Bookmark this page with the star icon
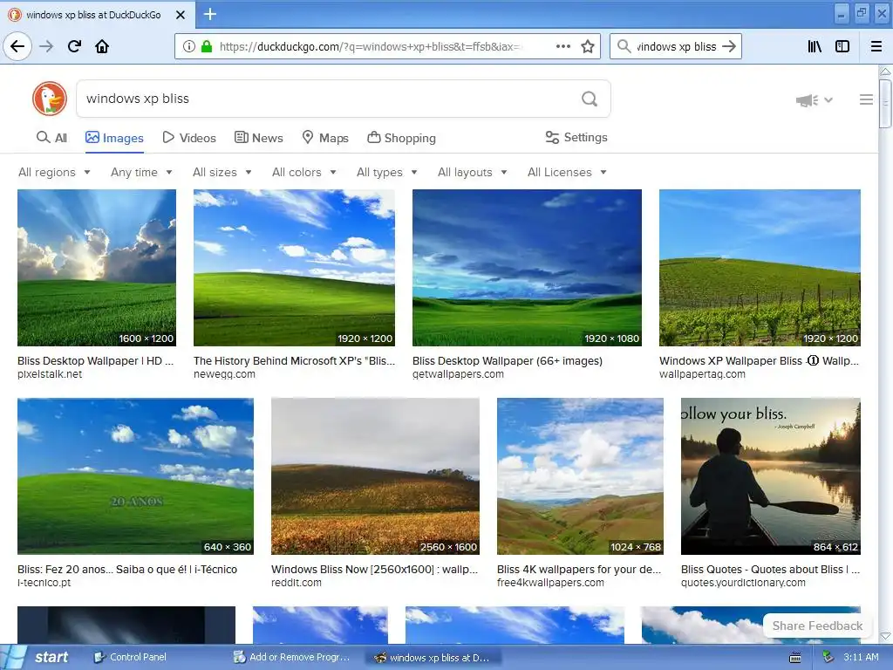893x670 pixels. click(588, 46)
